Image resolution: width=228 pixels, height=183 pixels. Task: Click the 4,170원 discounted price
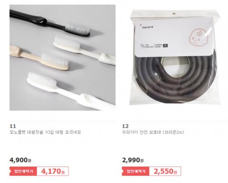click(x=53, y=171)
